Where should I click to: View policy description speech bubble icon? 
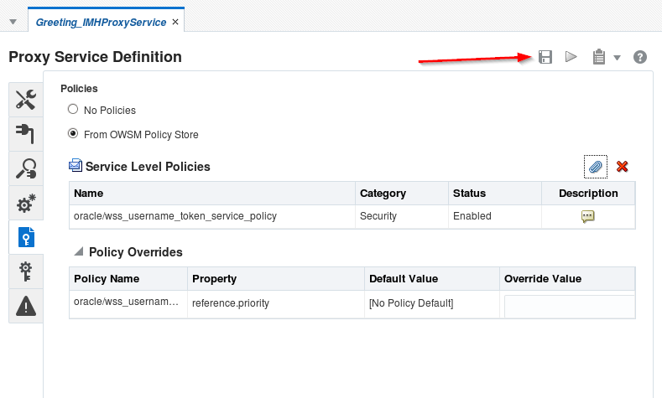click(588, 216)
